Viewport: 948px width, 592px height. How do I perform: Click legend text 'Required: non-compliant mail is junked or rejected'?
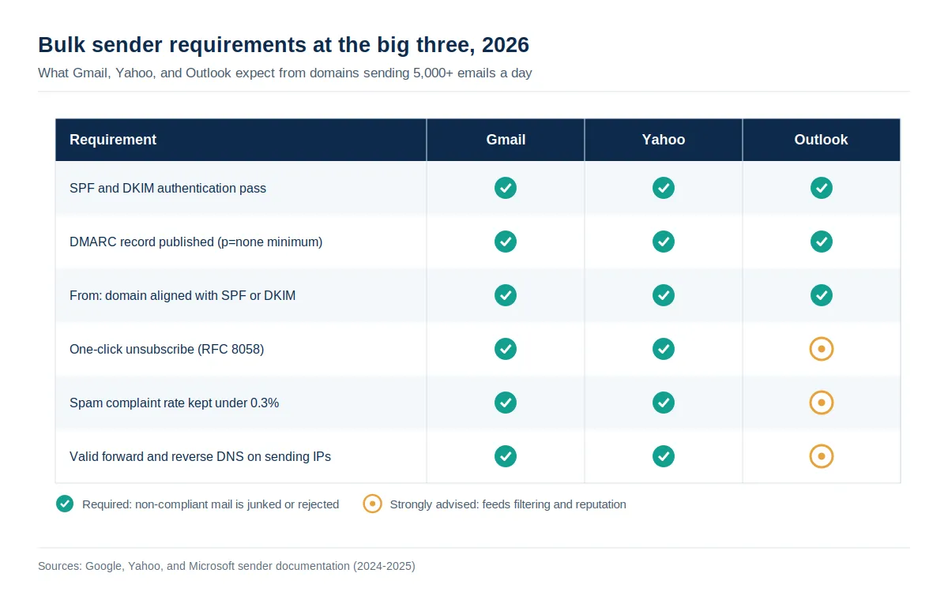pos(210,504)
